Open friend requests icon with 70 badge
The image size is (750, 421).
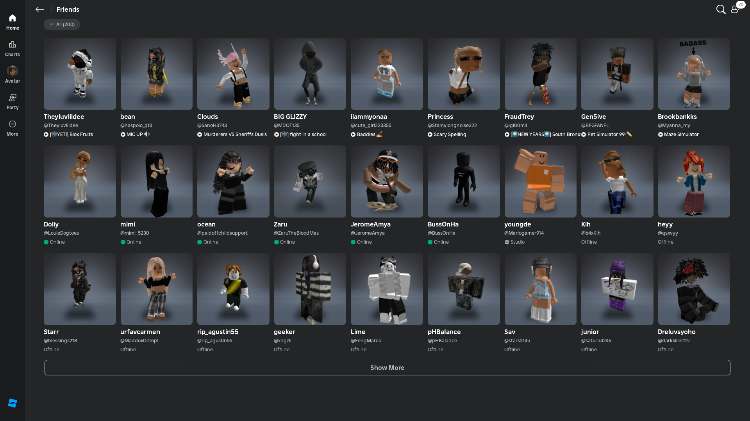coord(735,9)
